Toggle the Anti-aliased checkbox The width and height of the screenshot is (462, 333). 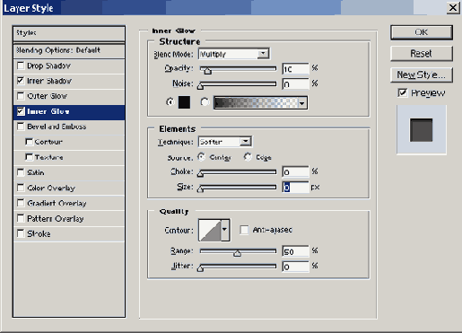coord(244,230)
